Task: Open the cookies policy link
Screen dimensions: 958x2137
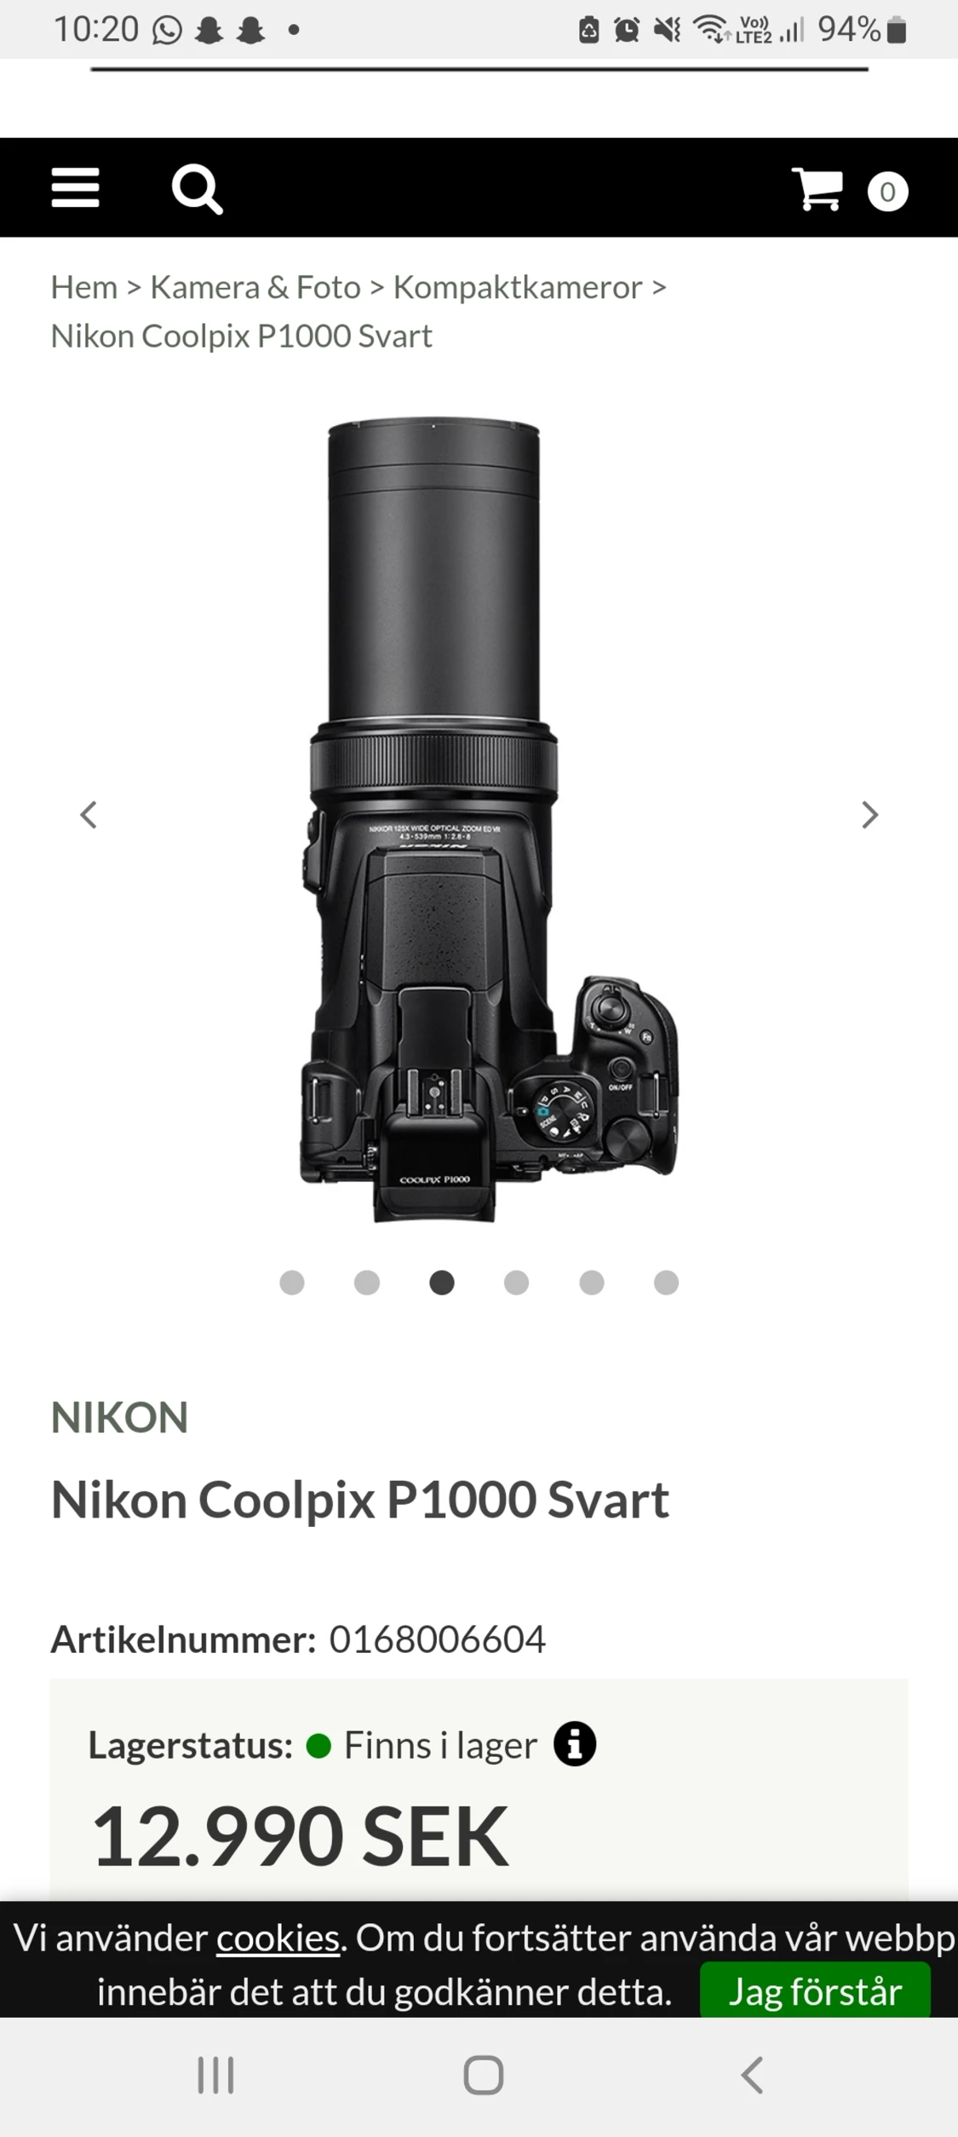Action: (x=278, y=1938)
